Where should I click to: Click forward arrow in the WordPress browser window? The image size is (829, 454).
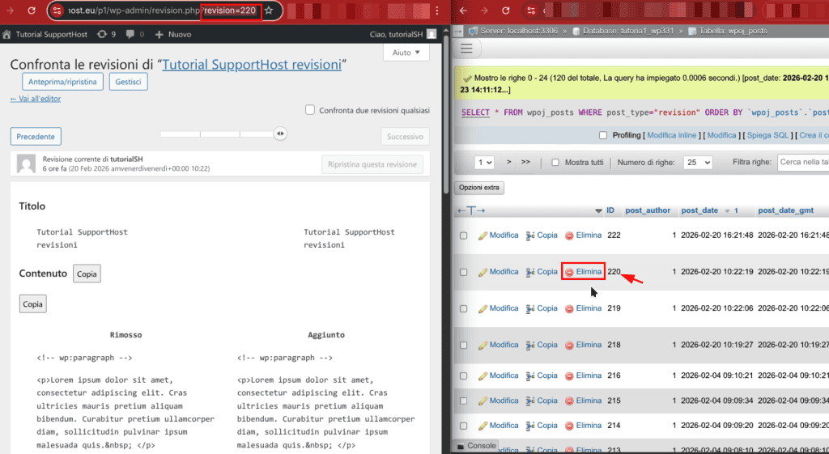[x=10, y=11]
